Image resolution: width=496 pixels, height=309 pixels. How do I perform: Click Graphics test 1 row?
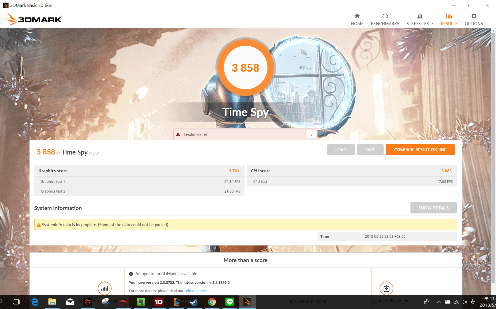tap(139, 182)
